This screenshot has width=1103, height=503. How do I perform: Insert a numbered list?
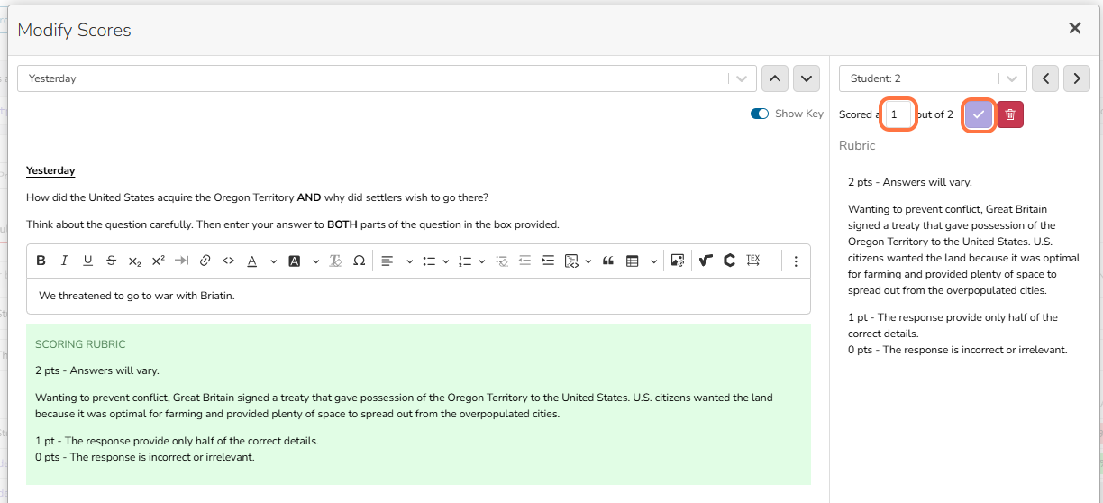pyautogui.click(x=465, y=261)
